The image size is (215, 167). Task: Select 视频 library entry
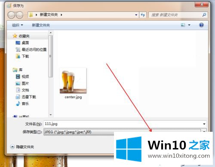(x=25, y=76)
